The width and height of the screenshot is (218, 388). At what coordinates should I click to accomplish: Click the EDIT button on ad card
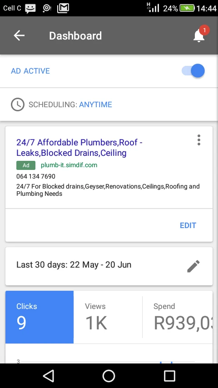point(188,225)
